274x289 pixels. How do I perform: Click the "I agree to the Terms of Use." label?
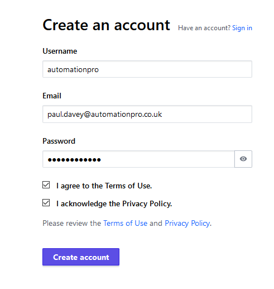(x=104, y=186)
